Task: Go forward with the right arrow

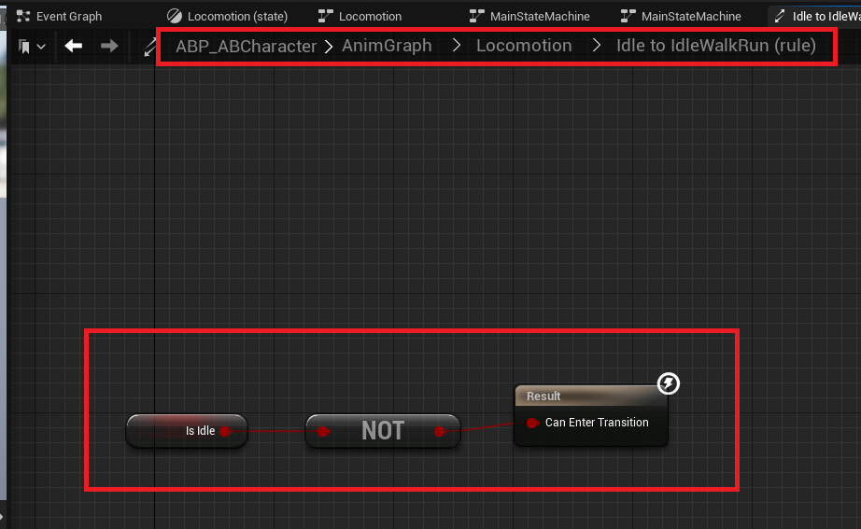Action: [109, 46]
